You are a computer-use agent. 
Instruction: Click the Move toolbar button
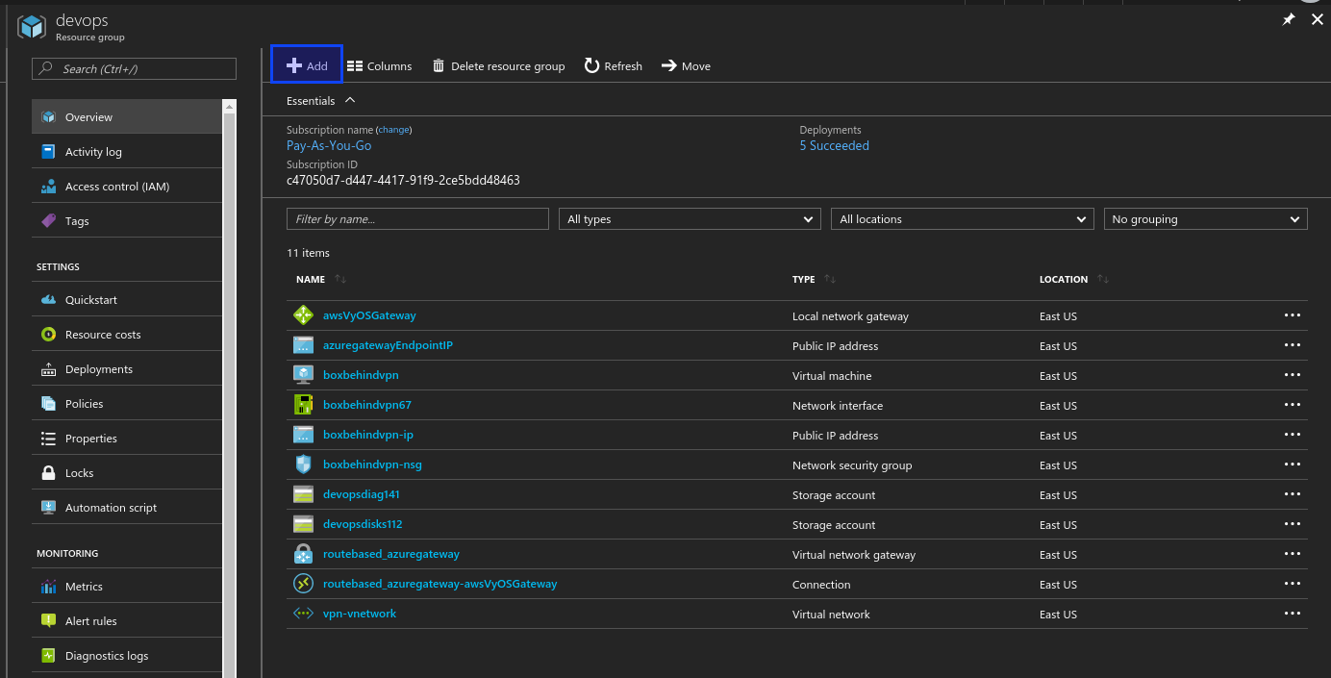tap(686, 66)
